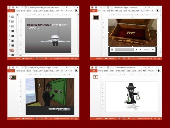Start Slide Show from safe_breach status bar
The image size is (170, 128).
pos(51,119)
